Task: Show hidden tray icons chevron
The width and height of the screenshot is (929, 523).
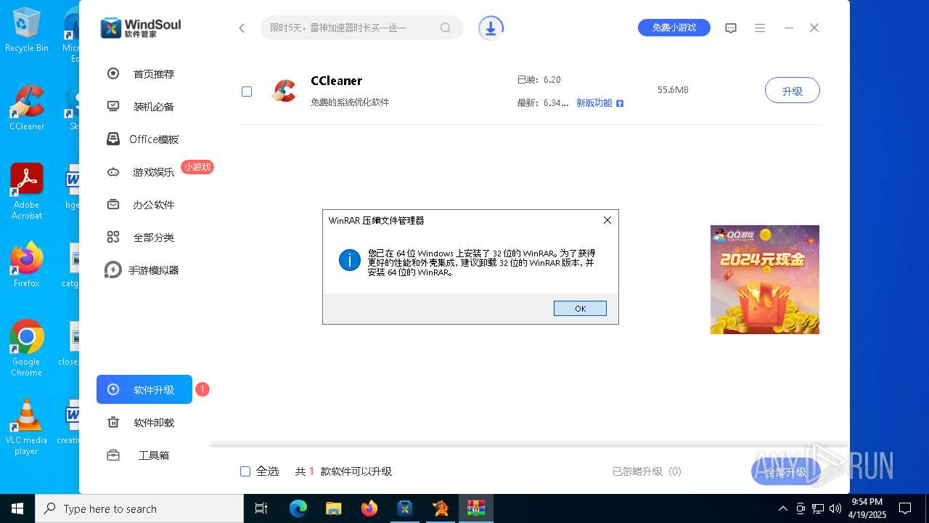Action: [x=782, y=508]
